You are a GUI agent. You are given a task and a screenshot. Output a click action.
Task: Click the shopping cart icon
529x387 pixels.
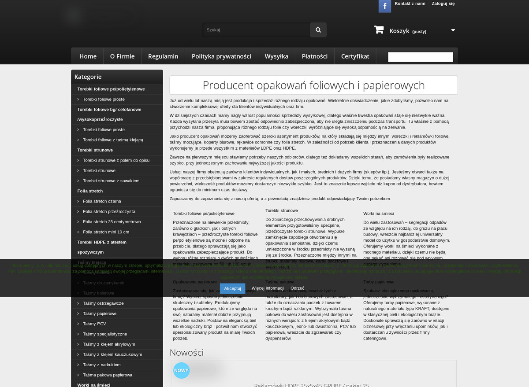point(379,29)
